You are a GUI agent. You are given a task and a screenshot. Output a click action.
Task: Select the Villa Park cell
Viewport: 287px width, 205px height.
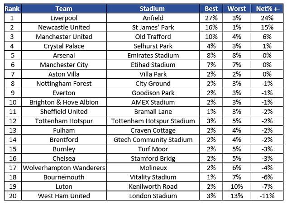click(152, 74)
